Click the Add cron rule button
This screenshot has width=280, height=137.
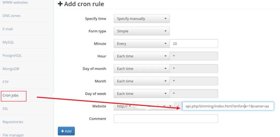click(66, 131)
